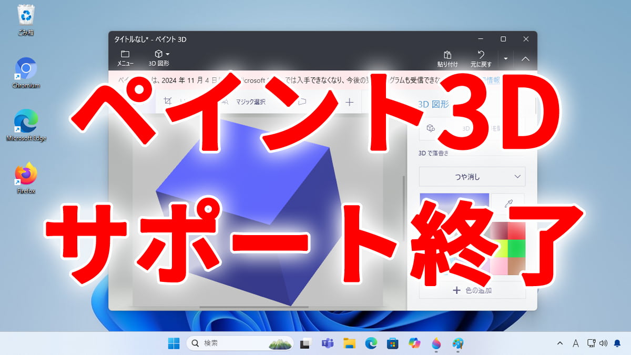Click the flag-shaped icon beside マジック選択

pyautogui.click(x=302, y=102)
